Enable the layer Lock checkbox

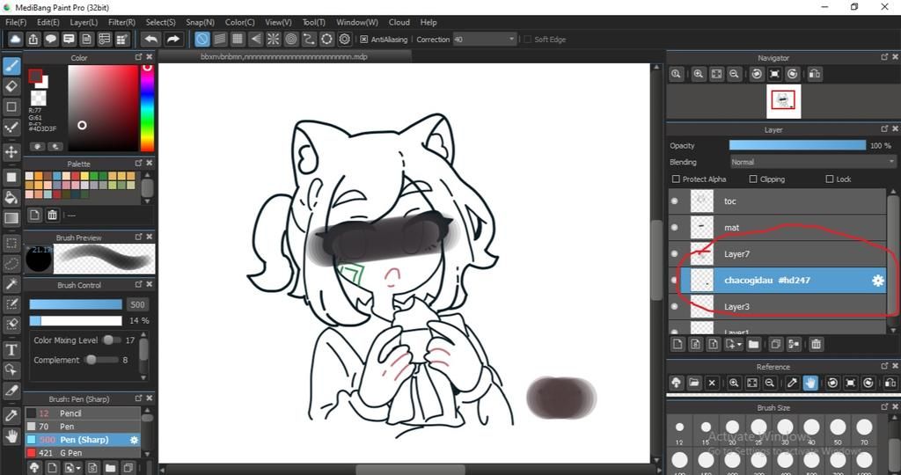click(829, 179)
